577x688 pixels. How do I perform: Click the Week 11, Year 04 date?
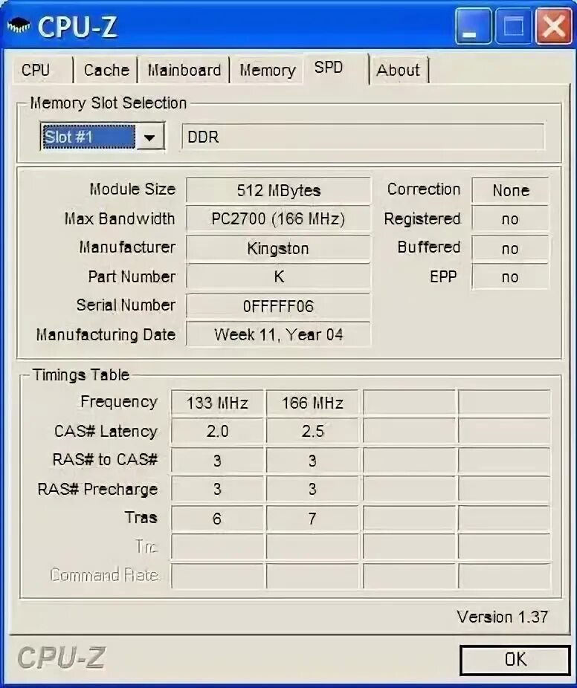pos(278,335)
